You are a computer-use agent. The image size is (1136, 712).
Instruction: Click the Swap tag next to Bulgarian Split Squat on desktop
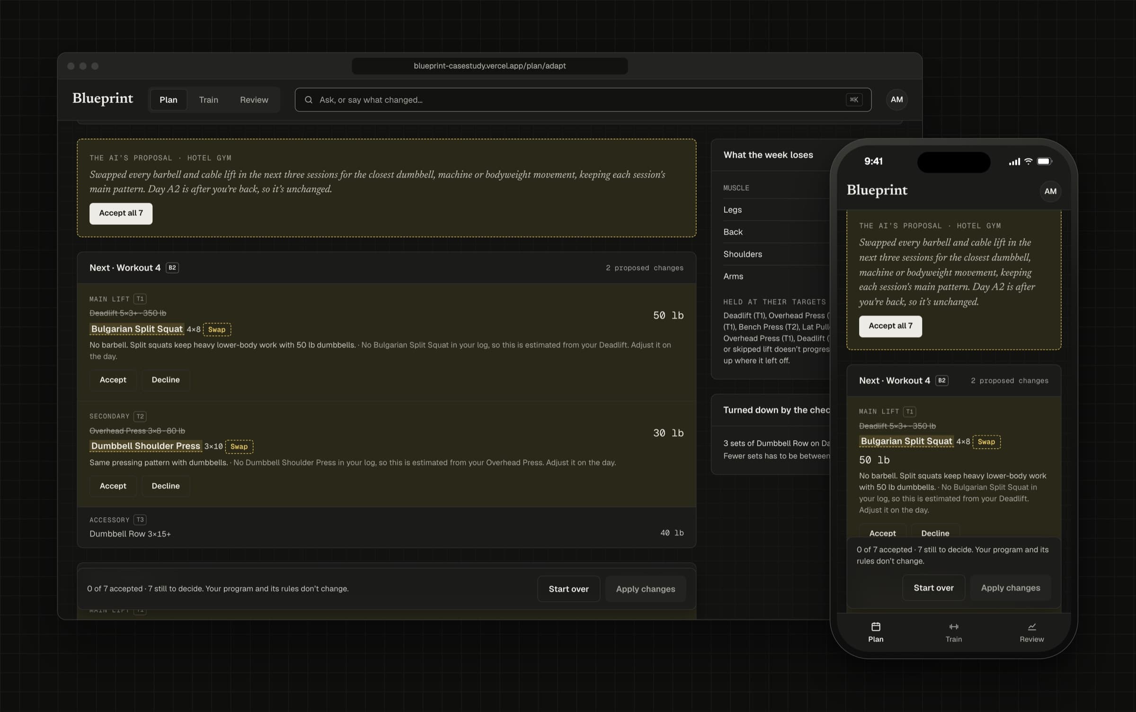pos(217,329)
